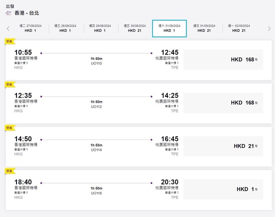The height and width of the screenshot is (217, 275).
Task: Open the 02/09/2024 date tab
Action: click(239, 28)
